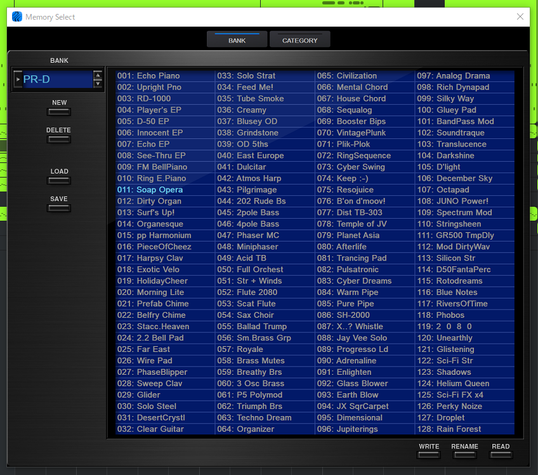This screenshot has height=475, width=538.
Task: Click the RENAME button
Action: [x=464, y=455]
